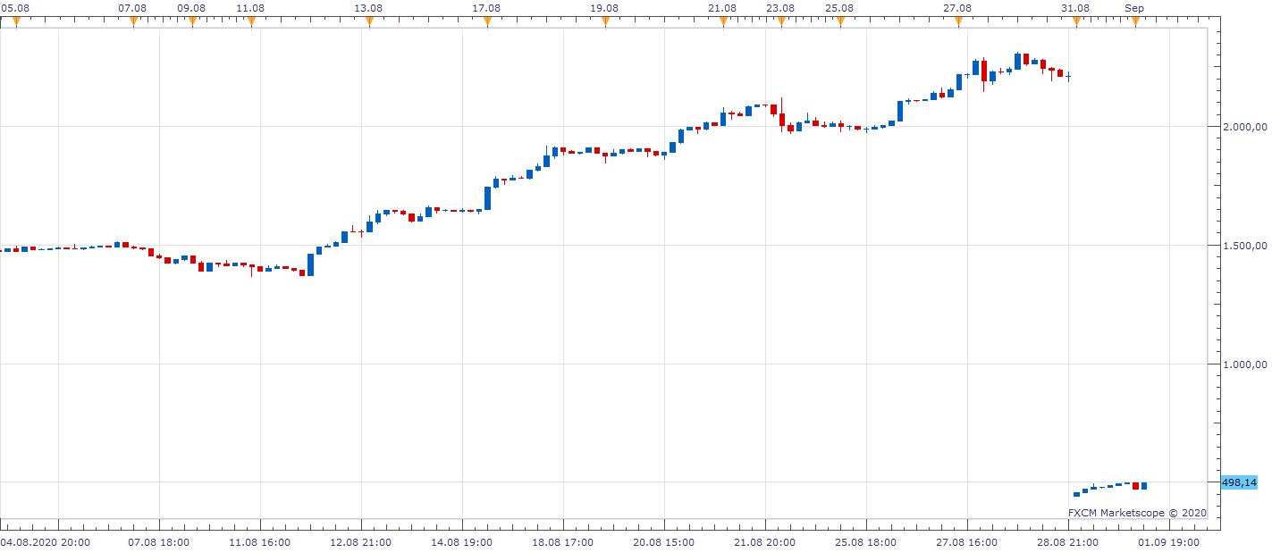Select the 21.08 day marker
1272x553 pixels.
[x=723, y=21]
